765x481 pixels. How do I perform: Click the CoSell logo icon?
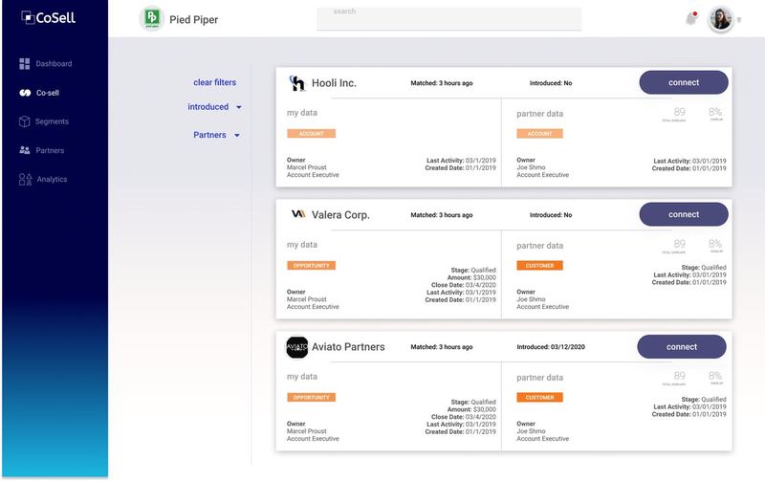coord(28,17)
